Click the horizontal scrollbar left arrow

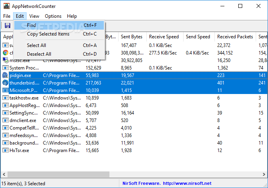click(4, 174)
